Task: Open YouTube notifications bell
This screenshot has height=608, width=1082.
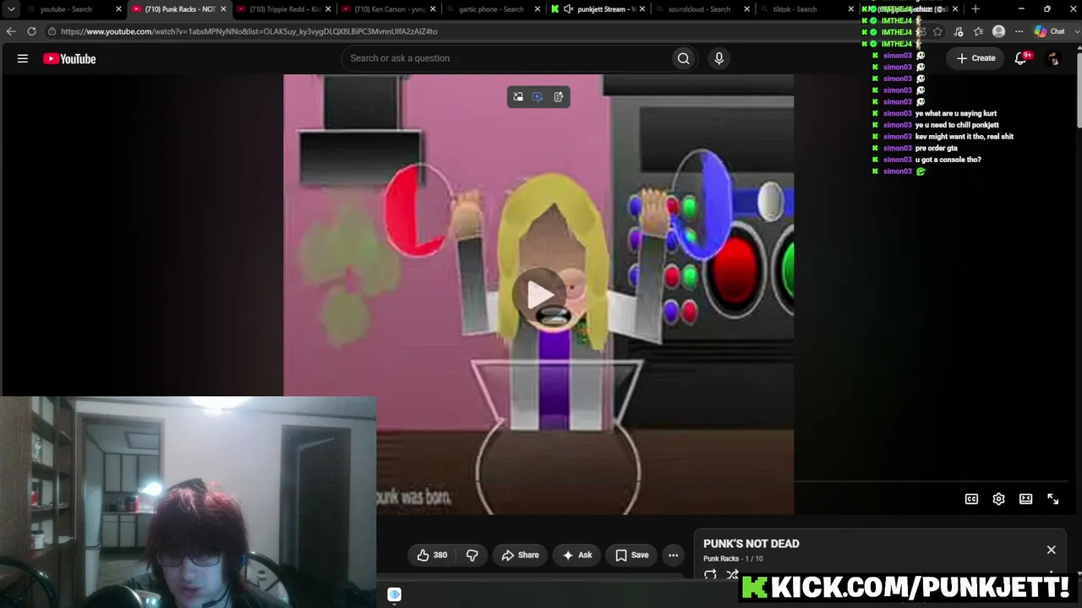Action: 1021,58
